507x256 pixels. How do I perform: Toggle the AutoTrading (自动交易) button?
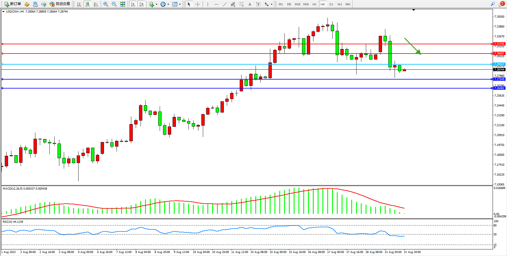(x=60, y=4)
